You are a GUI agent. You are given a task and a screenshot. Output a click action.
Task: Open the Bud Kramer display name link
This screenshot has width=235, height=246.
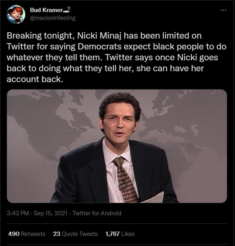point(46,10)
